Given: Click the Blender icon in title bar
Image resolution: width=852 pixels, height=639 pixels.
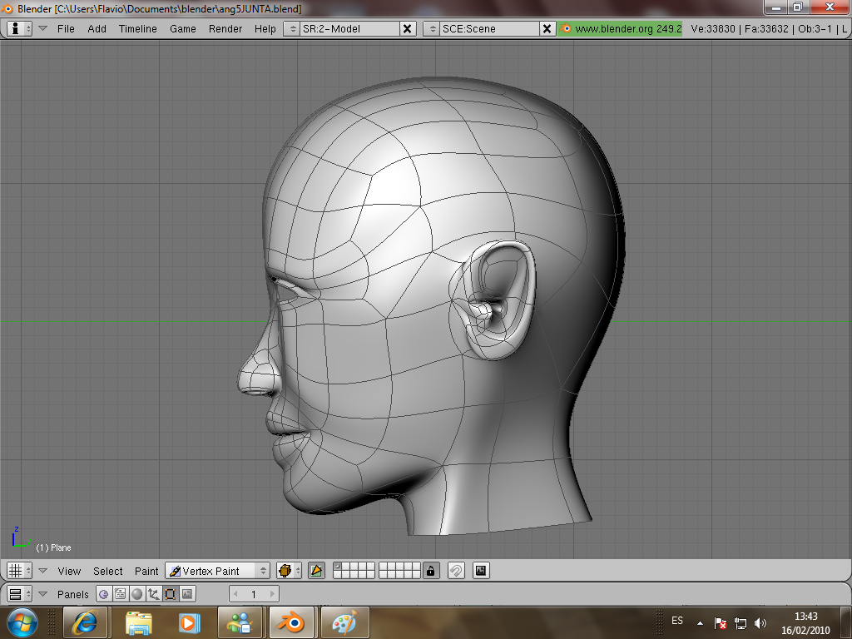Looking at the screenshot, I should [7, 8].
